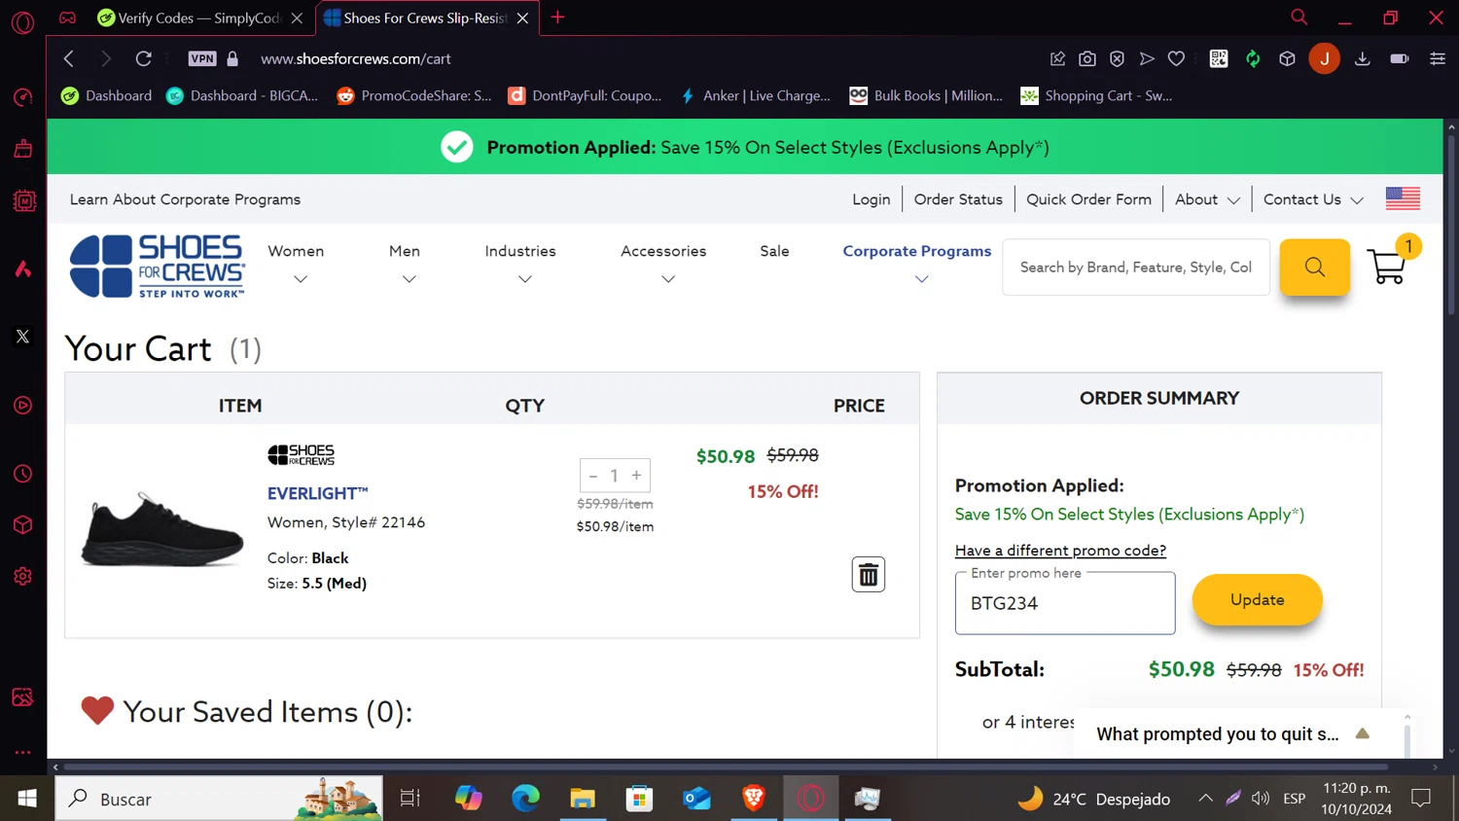1459x821 pixels.
Task: Expand the Women menu chevron
Action: click(x=301, y=279)
